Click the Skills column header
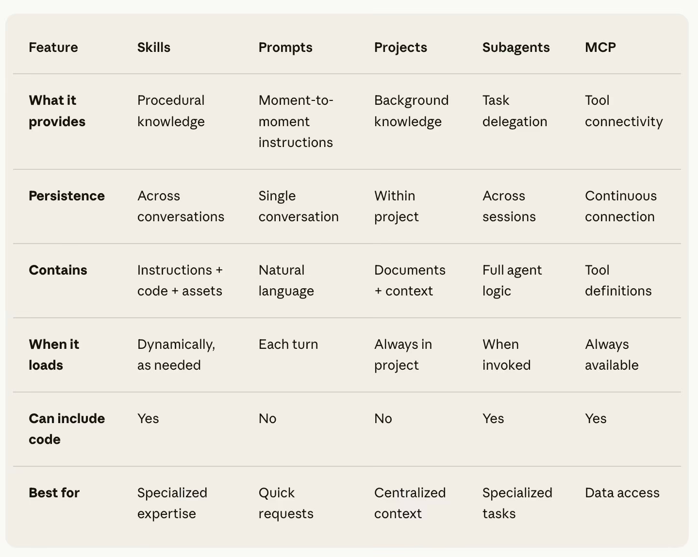This screenshot has width=698, height=557. tap(153, 48)
